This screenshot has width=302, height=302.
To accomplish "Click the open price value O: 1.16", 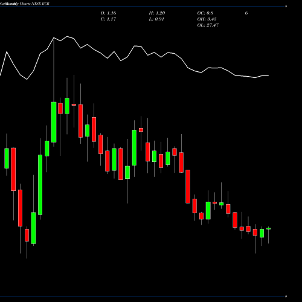I will [x=108, y=13].
